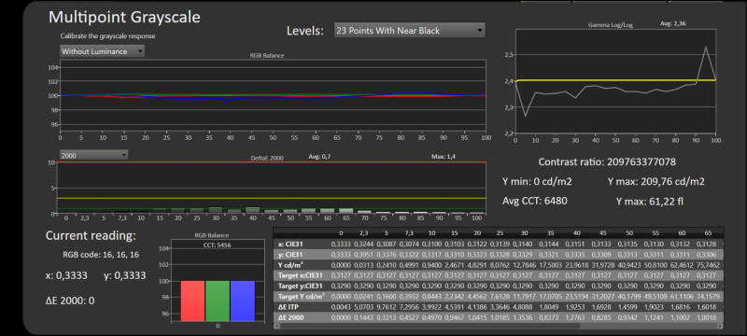The height and width of the screenshot is (336, 747).
Task: Click the Gamma Log/Log graph
Action: (x=615, y=81)
